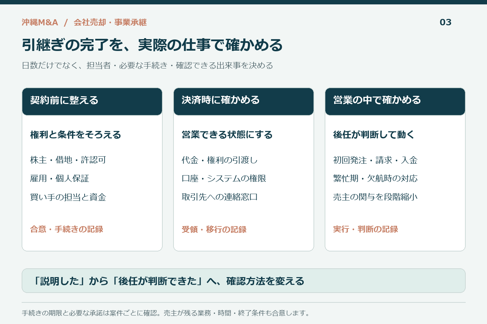Image resolution: width=487 pixels, height=324 pixels.
Task: Click the line 代金・権利の引渡し
Action: 219,160
